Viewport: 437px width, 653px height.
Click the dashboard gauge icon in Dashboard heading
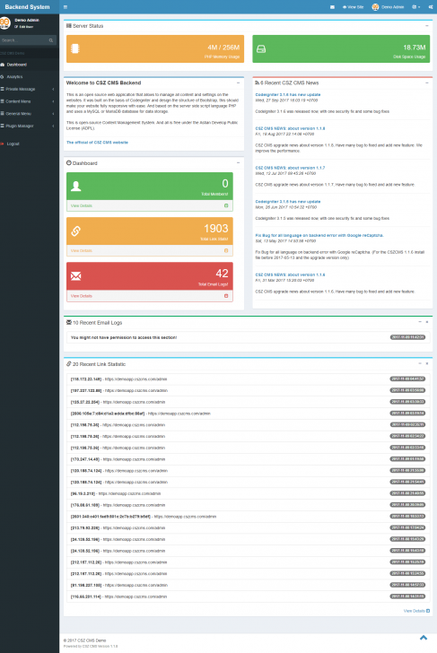(x=69, y=163)
